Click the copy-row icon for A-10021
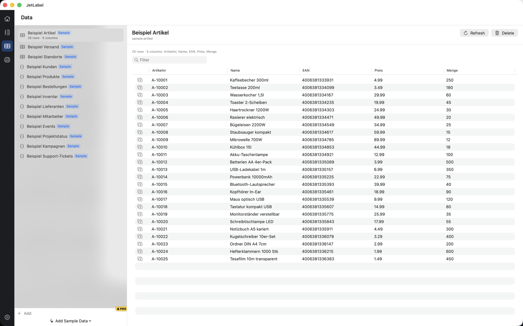This screenshot has height=326, width=523. tap(140, 229)
